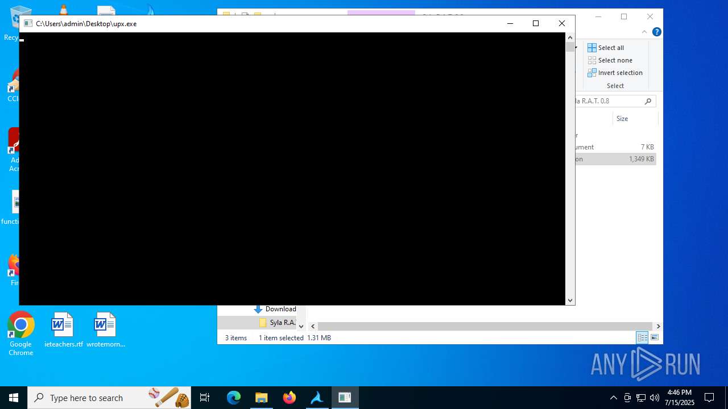
Task: Select the CCleaner desktop shortcut
Action: (13, 85)
